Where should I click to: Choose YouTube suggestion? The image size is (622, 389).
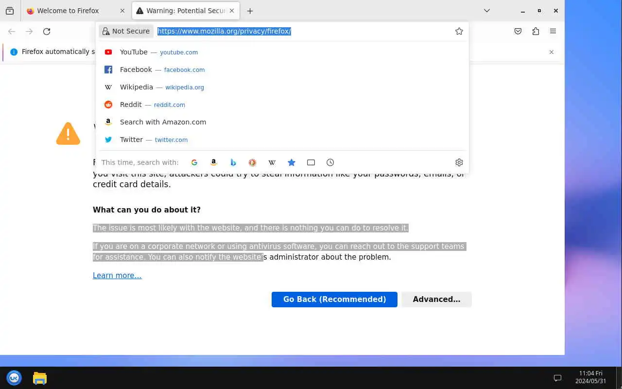pyautogui.click(x=282, y=52)
